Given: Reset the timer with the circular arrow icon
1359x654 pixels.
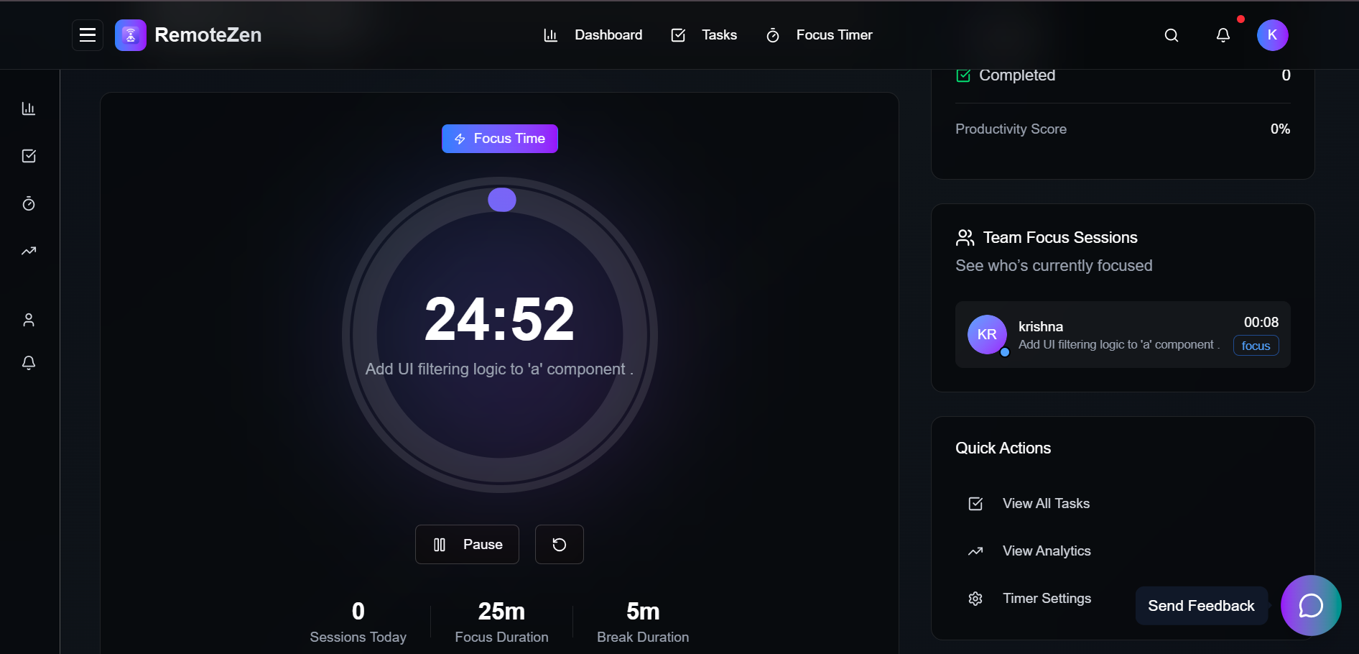Looking at the screenshot, I should pos(559,544).
